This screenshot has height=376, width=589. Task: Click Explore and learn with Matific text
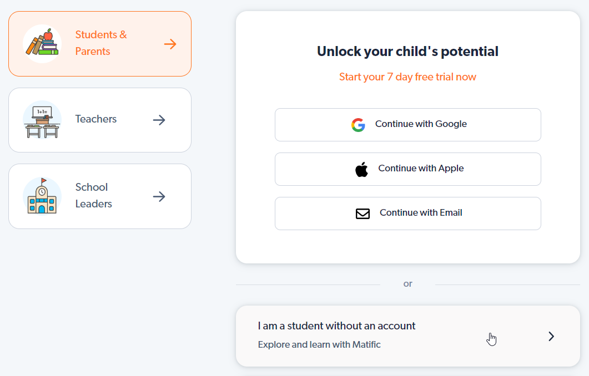click(x=319, y=344)
